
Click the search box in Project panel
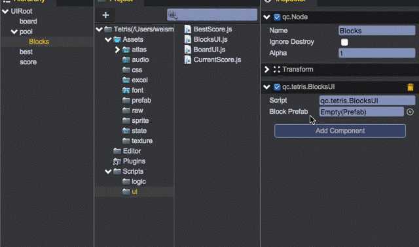tap(212, 15)
